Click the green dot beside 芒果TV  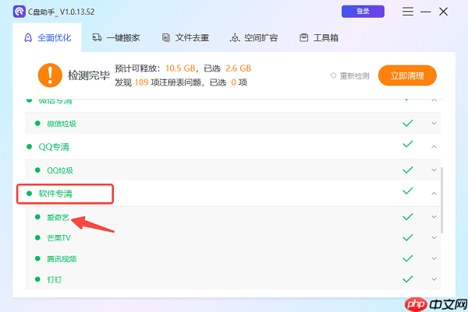point(37,237)
